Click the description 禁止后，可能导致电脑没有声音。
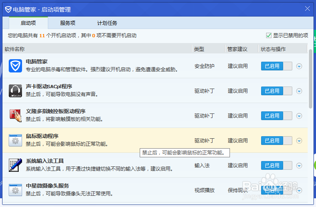Screen dimensions: 316x207 (x=62, y=94)
